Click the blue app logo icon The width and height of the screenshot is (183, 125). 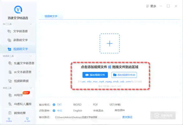point(18,10)
